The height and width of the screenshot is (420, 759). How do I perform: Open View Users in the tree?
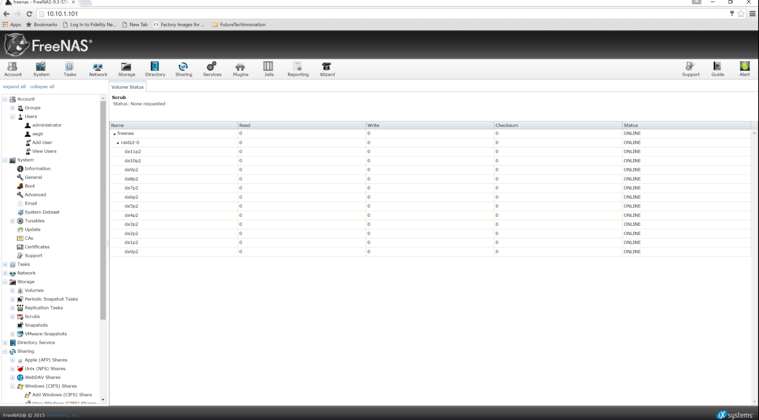tap(40, 151)
